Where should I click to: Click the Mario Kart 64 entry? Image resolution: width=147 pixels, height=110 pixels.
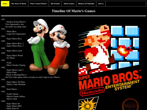coord(12,108)
